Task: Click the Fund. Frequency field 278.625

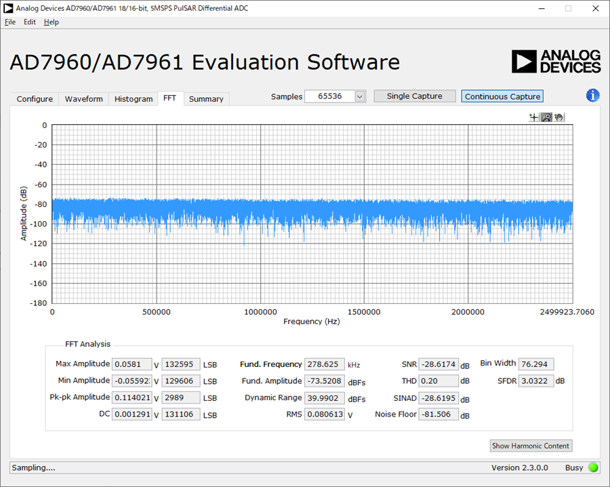Action: (324, 364)
